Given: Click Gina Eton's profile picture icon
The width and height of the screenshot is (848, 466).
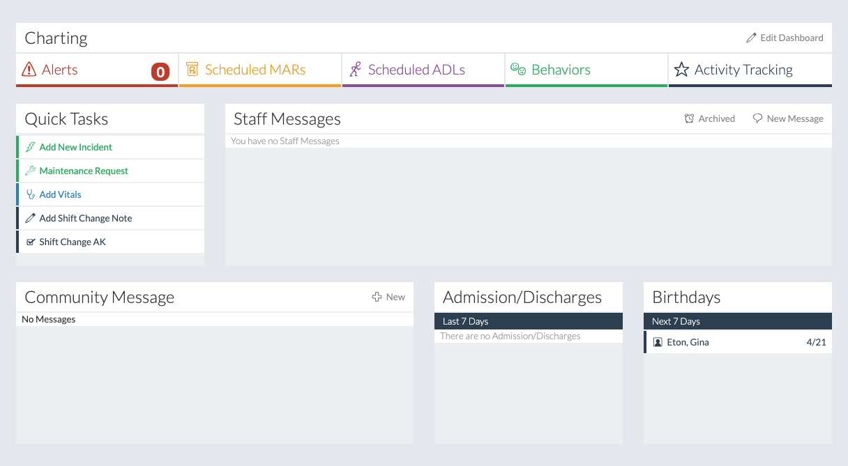Looking at the screenshot, I should [x=658, y=342].
